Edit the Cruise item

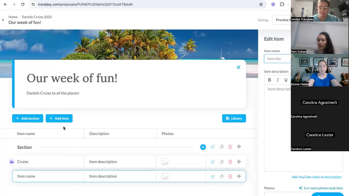coord(213,162)
